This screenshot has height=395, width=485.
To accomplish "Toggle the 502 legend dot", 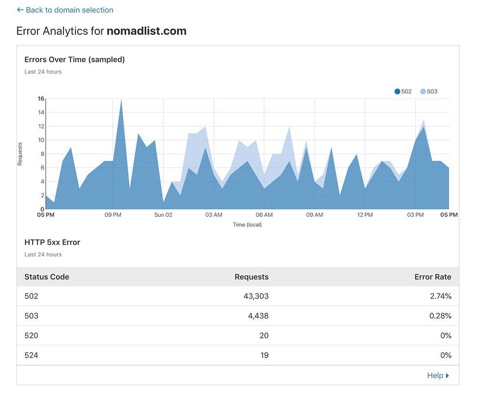I will pyautogui.click(x=397, y=92).
